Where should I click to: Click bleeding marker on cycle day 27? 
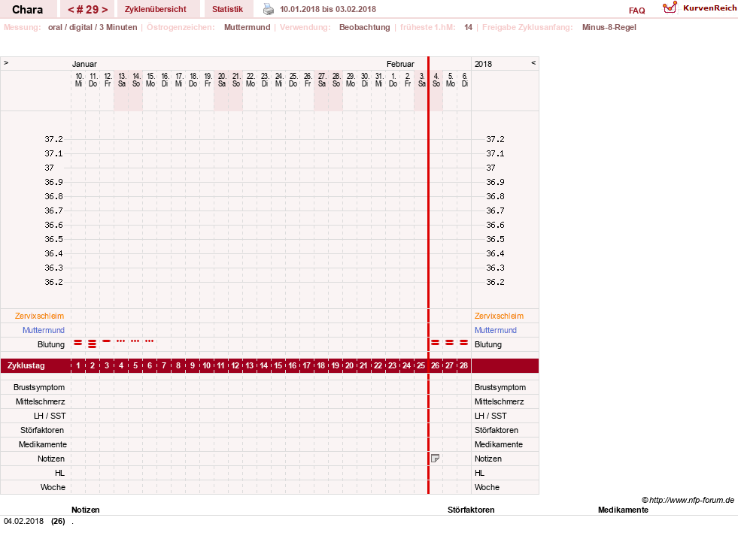pos(449,343)
